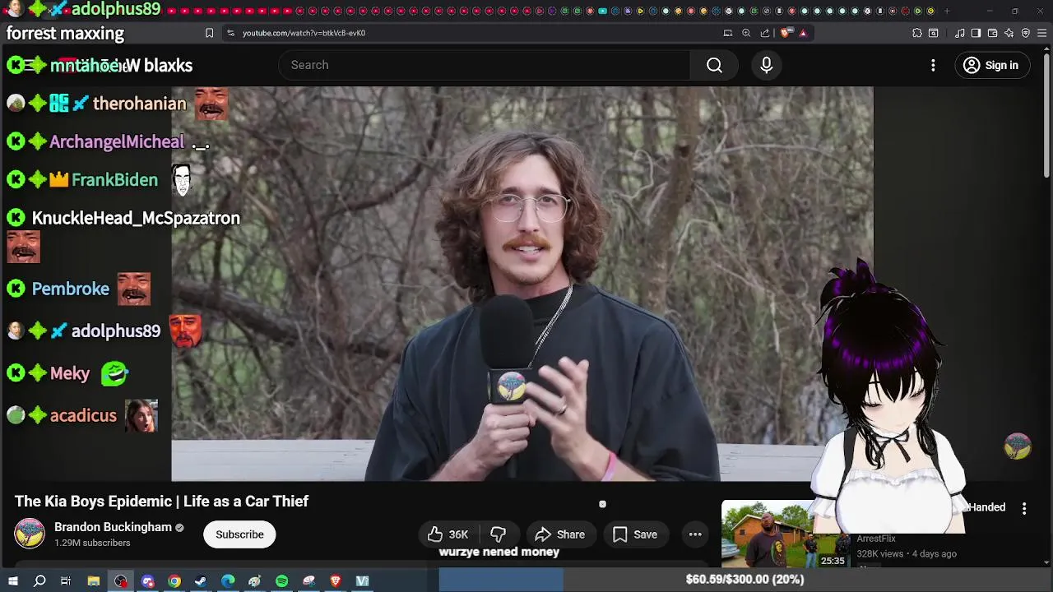Open the Brave playlist music note icon
1053x592 pixels.
(x=959, y=33)
